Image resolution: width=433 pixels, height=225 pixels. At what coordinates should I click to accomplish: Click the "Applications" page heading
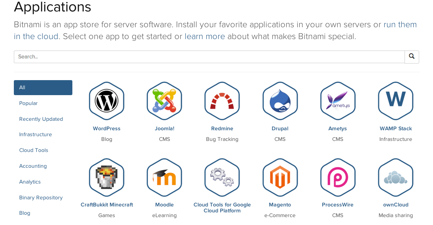(x=53, y=7)
